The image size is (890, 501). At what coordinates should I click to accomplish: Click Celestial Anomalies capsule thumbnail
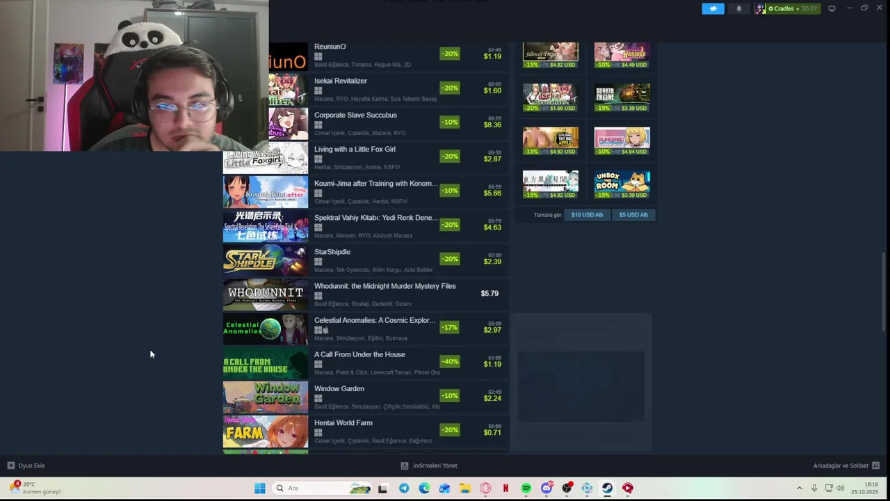(265, 328)
